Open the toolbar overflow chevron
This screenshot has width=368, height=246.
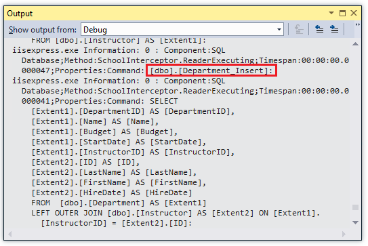coord(357,24)
